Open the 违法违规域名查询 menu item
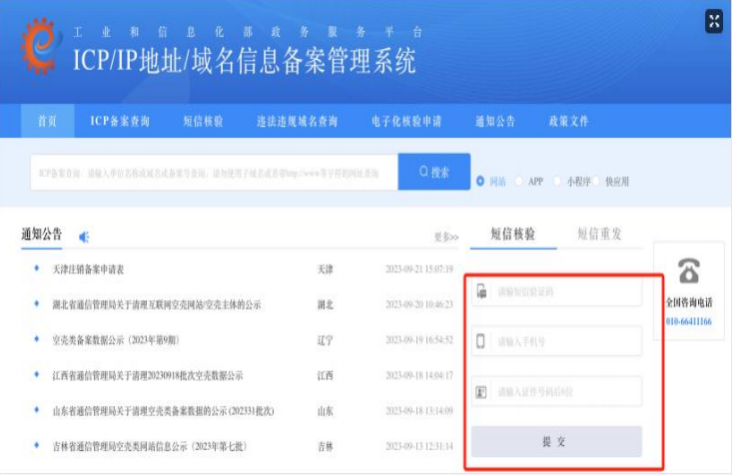Screen dimensions: 732x476 pyautogui.click(x=297, y=121)
